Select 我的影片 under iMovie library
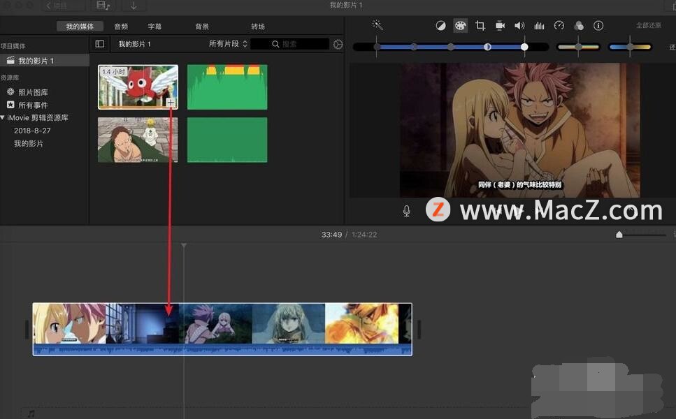676x419 pixels. point(29,143)
